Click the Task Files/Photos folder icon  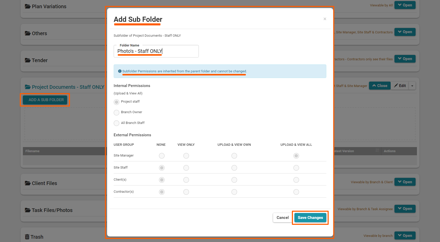tap(28, 210)
